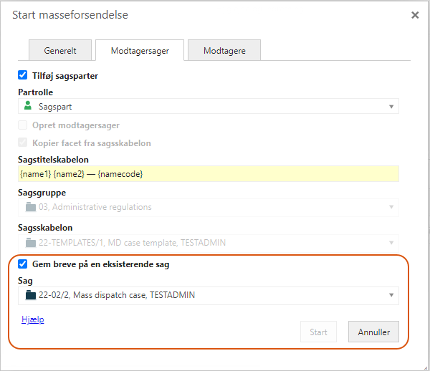The image size is (430, 371).
Task: Open the Partrolle dropdown arrow
Action: click(x=391, y=107)
